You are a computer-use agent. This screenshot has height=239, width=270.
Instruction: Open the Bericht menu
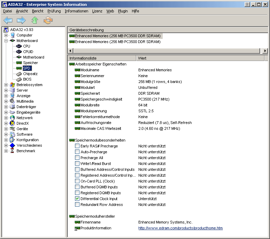tap(38, 11)
